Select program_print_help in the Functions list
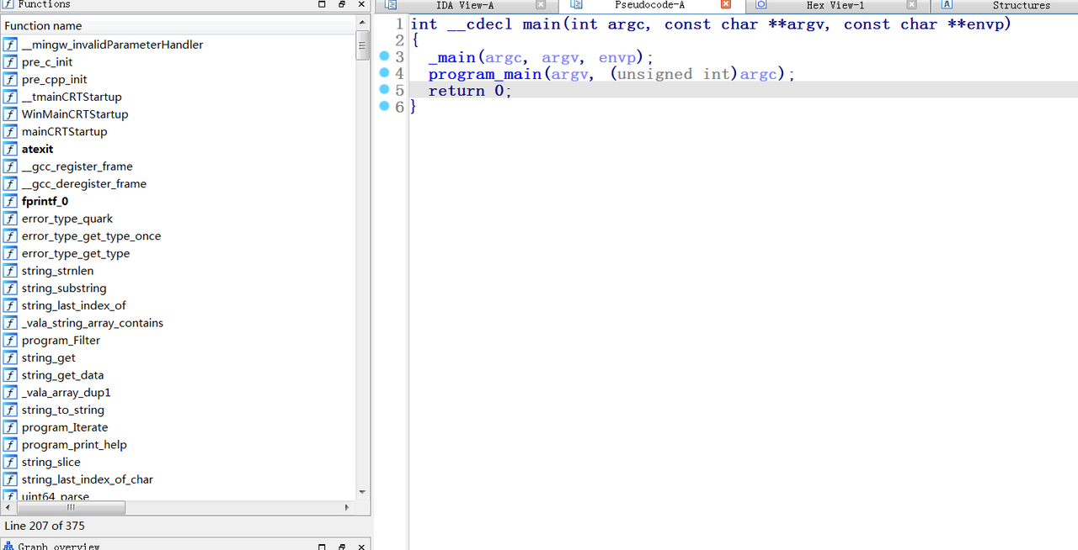Viewport: 1078px width, 550px height. click(x=76, y=444)
